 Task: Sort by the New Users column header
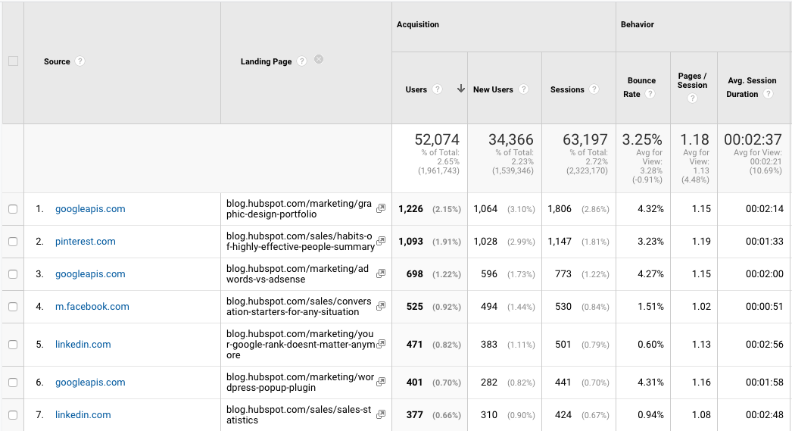493,89
